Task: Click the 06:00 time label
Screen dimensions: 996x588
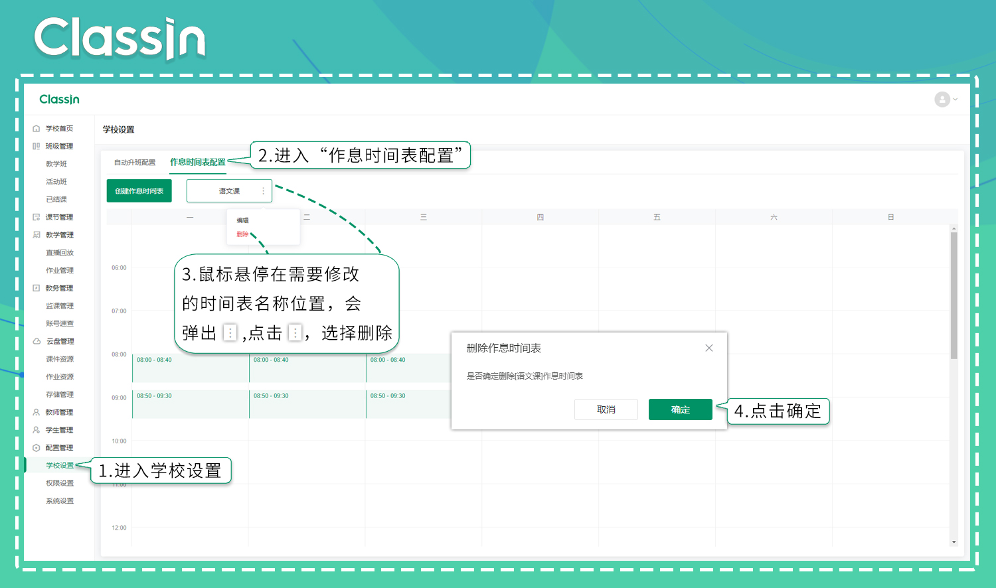Action: (x=119, y=268)
